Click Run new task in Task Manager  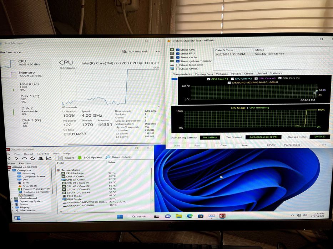[x=135, y=52]
